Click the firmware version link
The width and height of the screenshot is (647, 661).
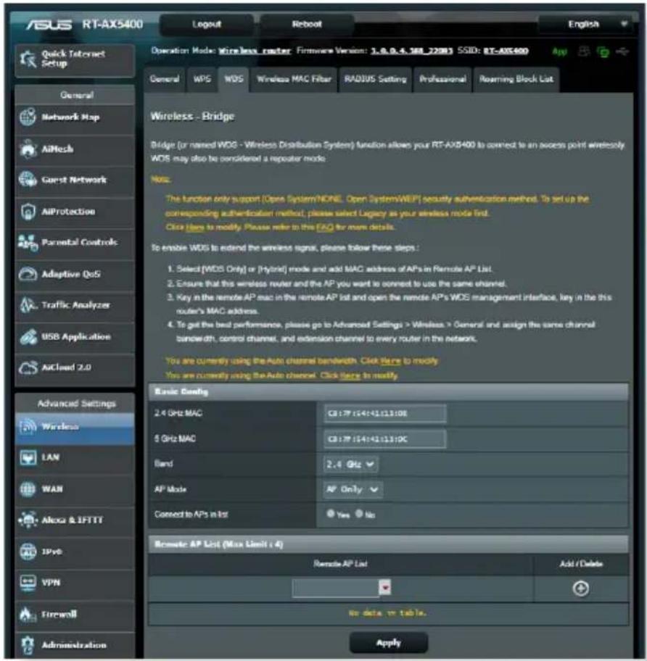(x=412, y=51)
